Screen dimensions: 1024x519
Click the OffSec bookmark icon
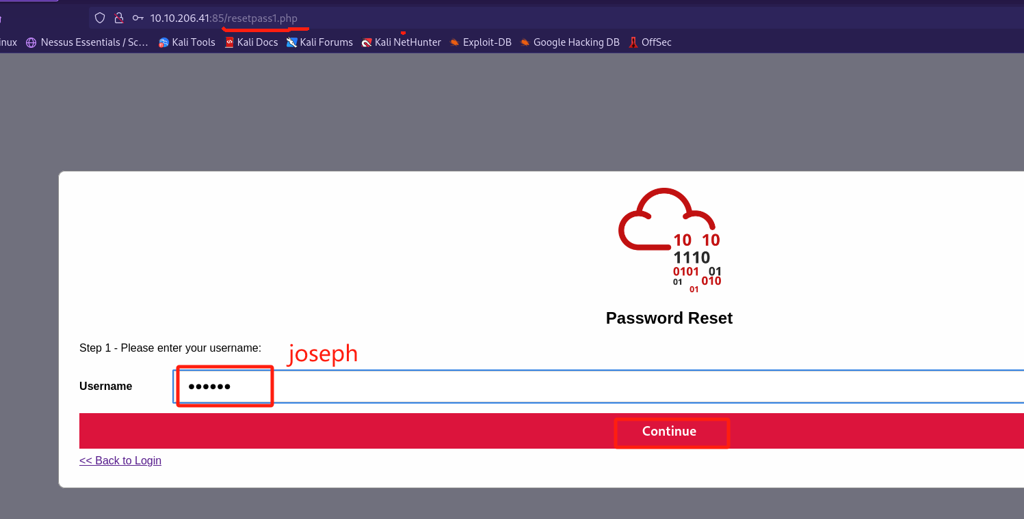click(x=633, y=42)
